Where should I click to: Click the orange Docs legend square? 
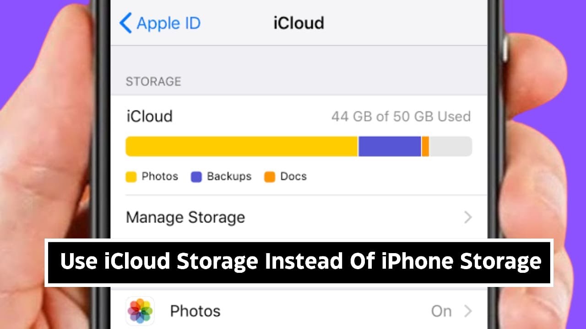pos(270,177)
